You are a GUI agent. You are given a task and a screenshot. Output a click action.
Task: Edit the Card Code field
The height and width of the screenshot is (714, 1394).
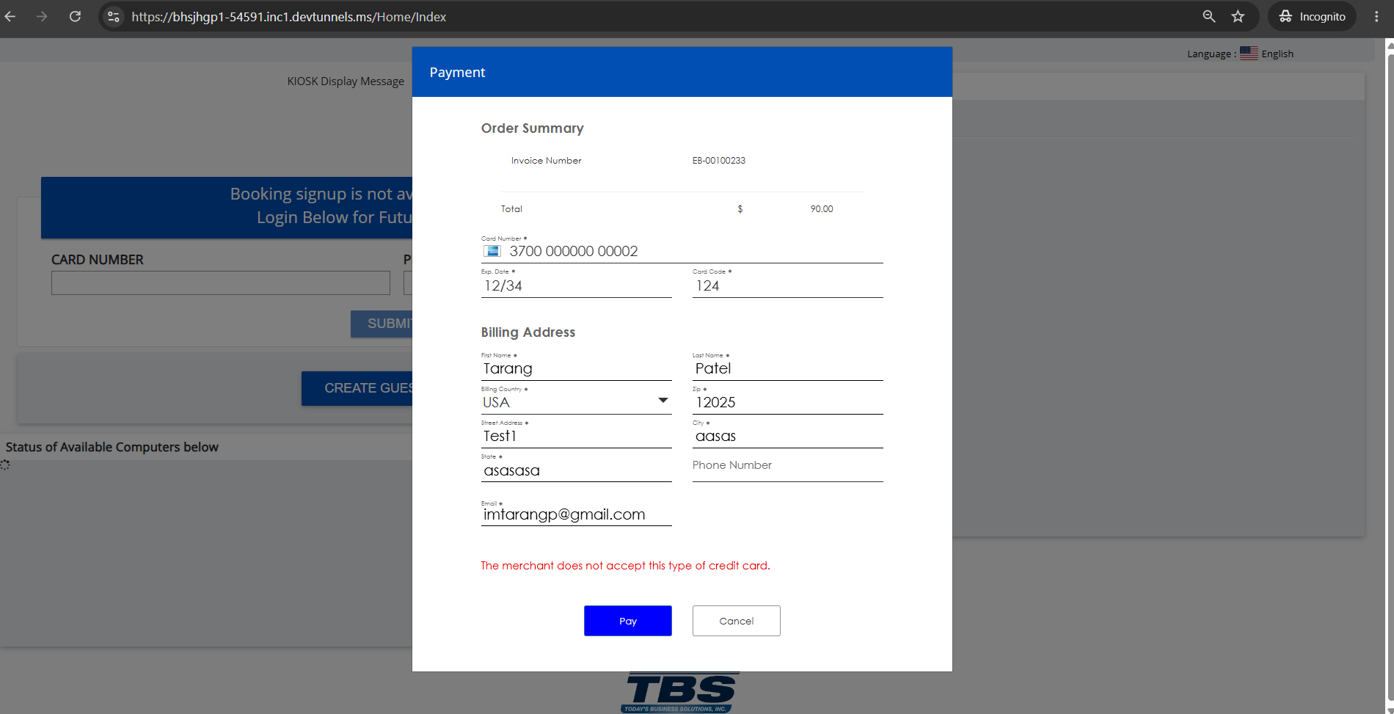788,285
